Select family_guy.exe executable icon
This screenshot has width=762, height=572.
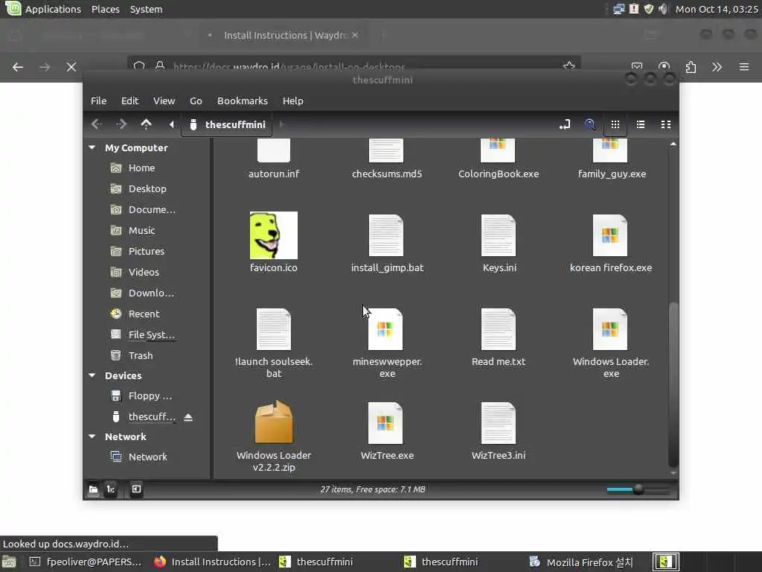[610, 150]
